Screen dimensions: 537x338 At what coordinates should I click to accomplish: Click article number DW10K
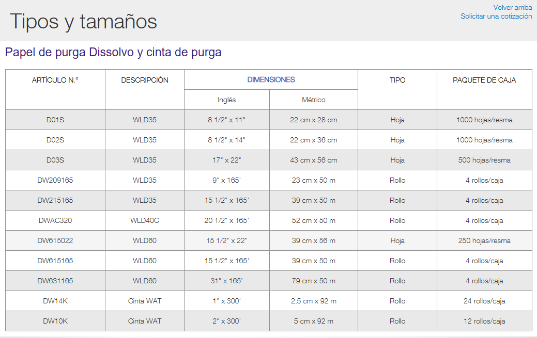[x=55, y=321]
